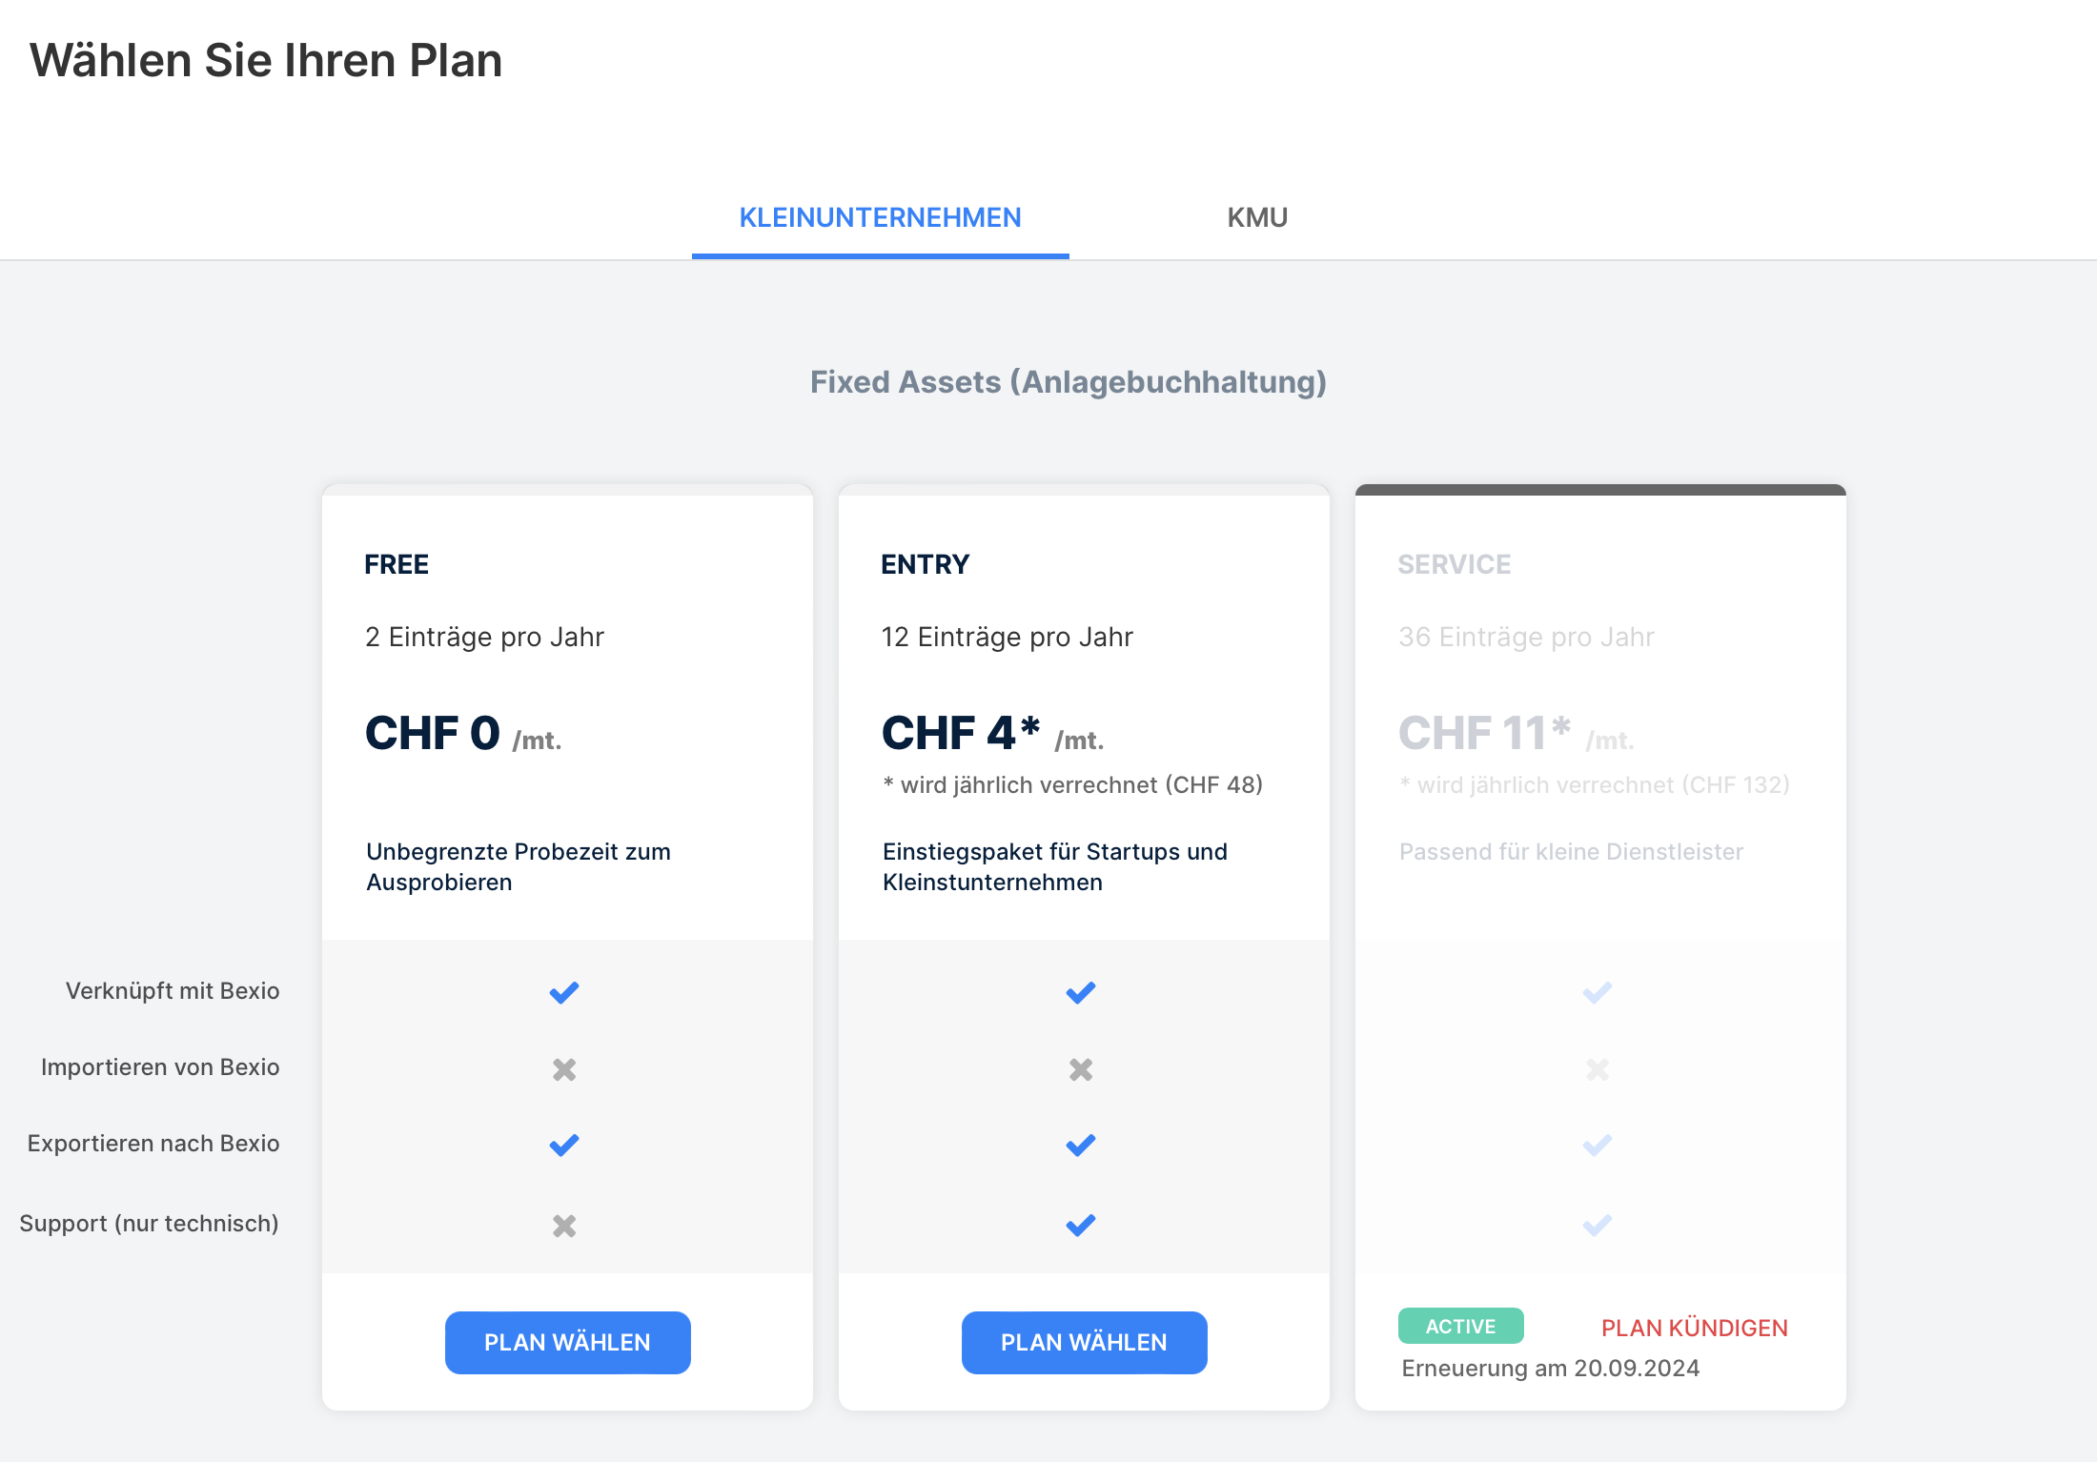Click the CHF 0 price on FREE plan
Screen dimensions: 2097x1462
click(x=434, y=733)
